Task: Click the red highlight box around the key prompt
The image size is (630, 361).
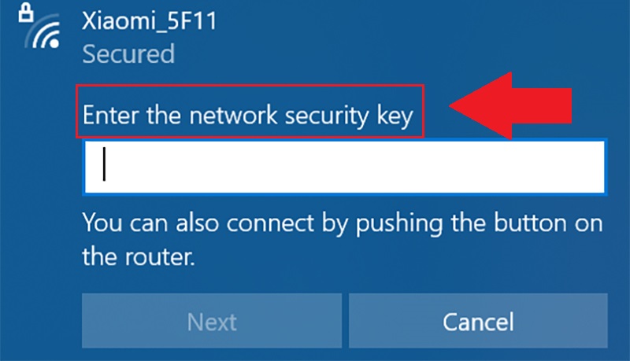Action: tap(250, 112)
